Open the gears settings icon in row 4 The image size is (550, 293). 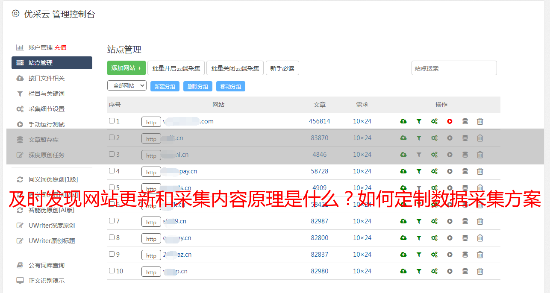coord(434,171)
